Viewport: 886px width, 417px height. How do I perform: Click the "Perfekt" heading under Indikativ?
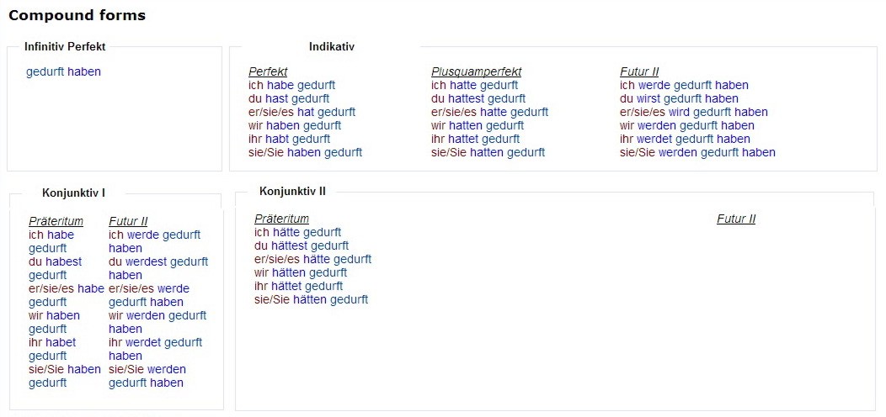(x=267, y=71)
